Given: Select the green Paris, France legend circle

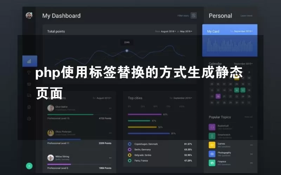Looking at the screenshot, I should click(130, 161).
